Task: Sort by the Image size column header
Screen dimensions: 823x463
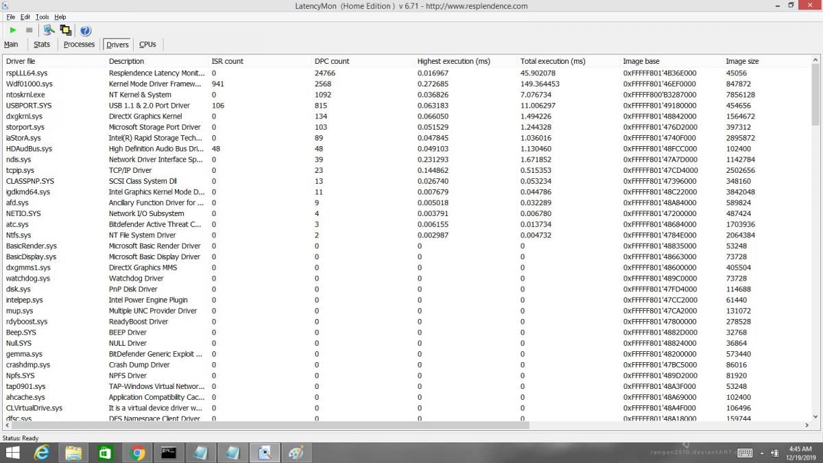Action: pyautogui.click(x=767, y=61)
